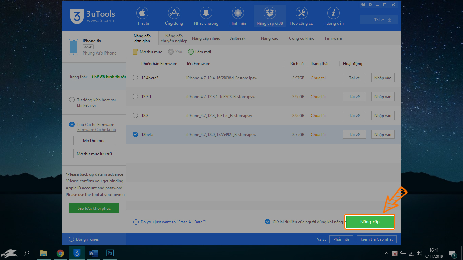The image size is (463, 260).
Task: Click the Kích cỡ column header
Action: (x=297, y=64)
